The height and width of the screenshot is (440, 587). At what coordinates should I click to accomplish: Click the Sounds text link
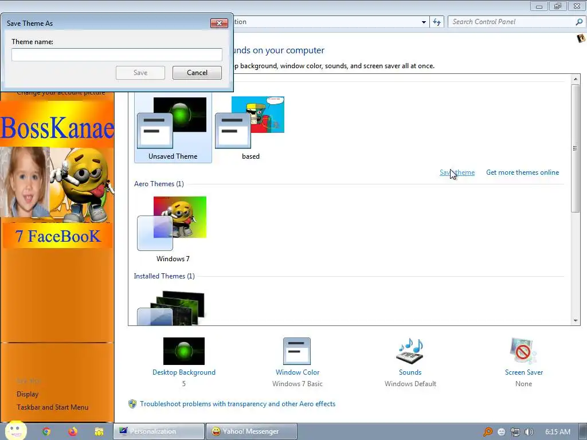(410, 372)
